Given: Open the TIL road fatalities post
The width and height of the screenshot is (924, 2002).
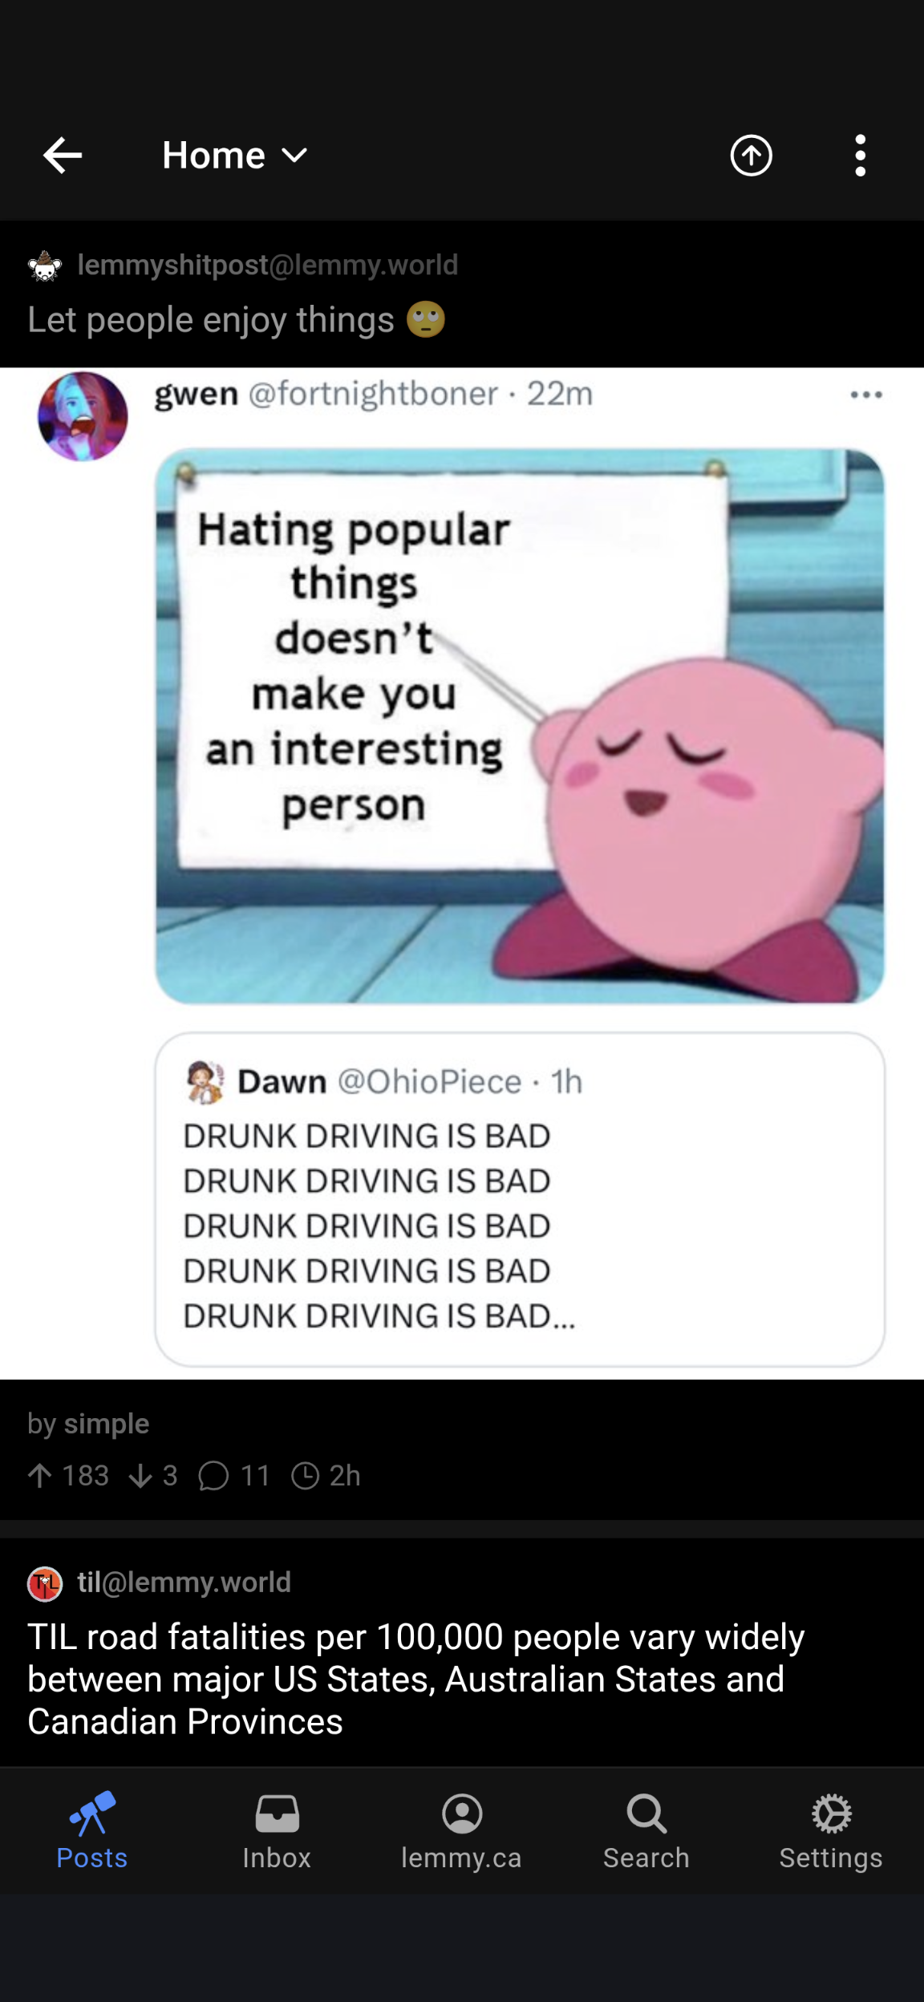Looking at the screenshot, I should pos(415,1679).
